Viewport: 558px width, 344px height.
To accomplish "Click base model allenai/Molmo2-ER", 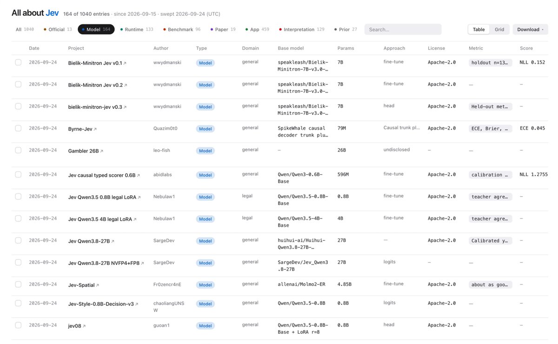I will 303,284.
